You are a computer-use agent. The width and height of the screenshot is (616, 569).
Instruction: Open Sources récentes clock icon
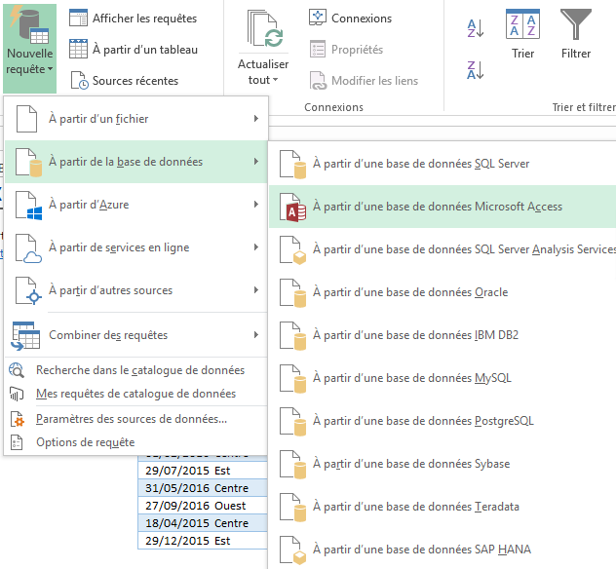79,81
